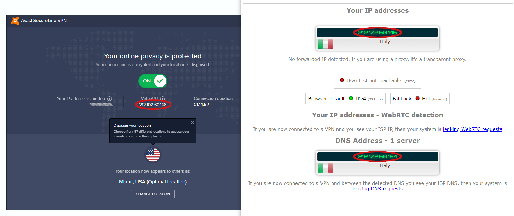Image resolution: width=514 pixels, height=216 pixels.
Task: Click the Italy flag under the DNS address
Action: pyautogui.click(x=325, y=168)
